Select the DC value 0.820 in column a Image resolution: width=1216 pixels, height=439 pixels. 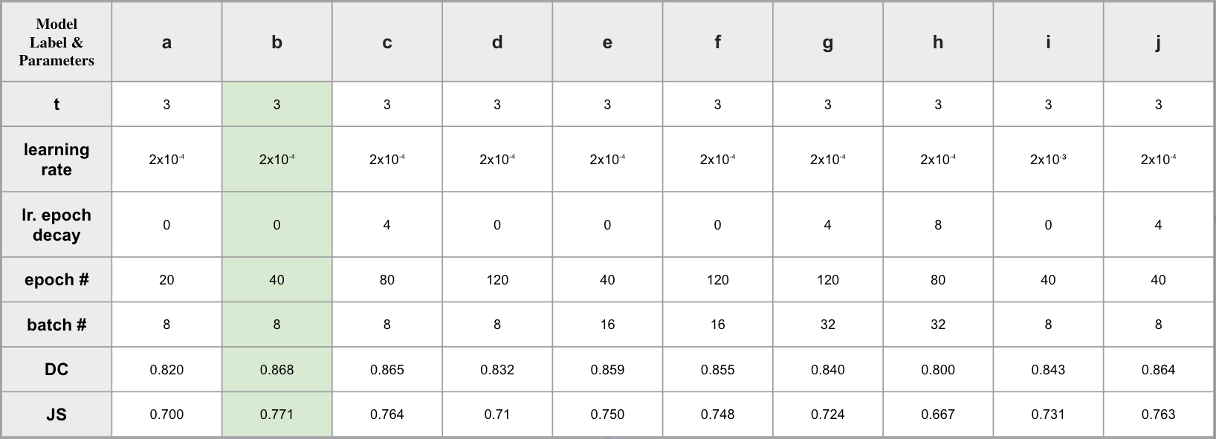(x=166, y=369)
